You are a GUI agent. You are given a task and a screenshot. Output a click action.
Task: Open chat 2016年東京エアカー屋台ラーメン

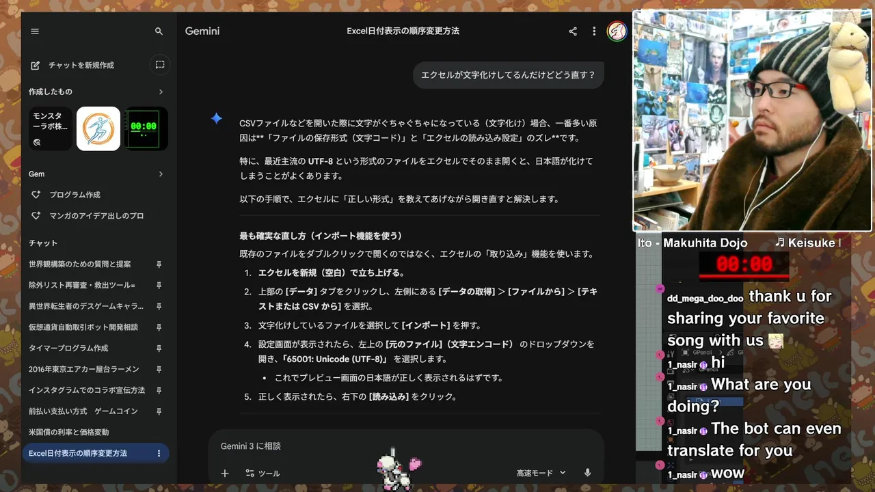click(x=83, y=370)
